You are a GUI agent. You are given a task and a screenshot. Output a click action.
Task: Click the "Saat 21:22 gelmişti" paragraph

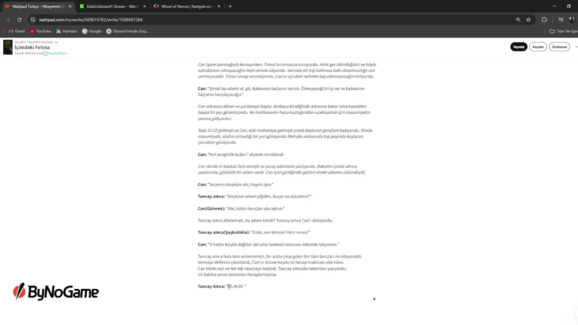(x=285, y=136)
